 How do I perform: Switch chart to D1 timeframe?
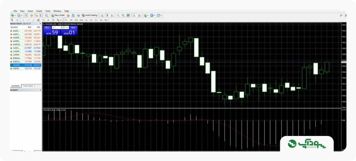(x=96, y=20)
